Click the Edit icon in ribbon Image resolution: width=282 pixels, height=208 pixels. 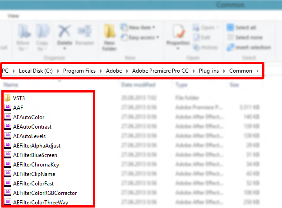pyautogui.click(x=196, y=37)
